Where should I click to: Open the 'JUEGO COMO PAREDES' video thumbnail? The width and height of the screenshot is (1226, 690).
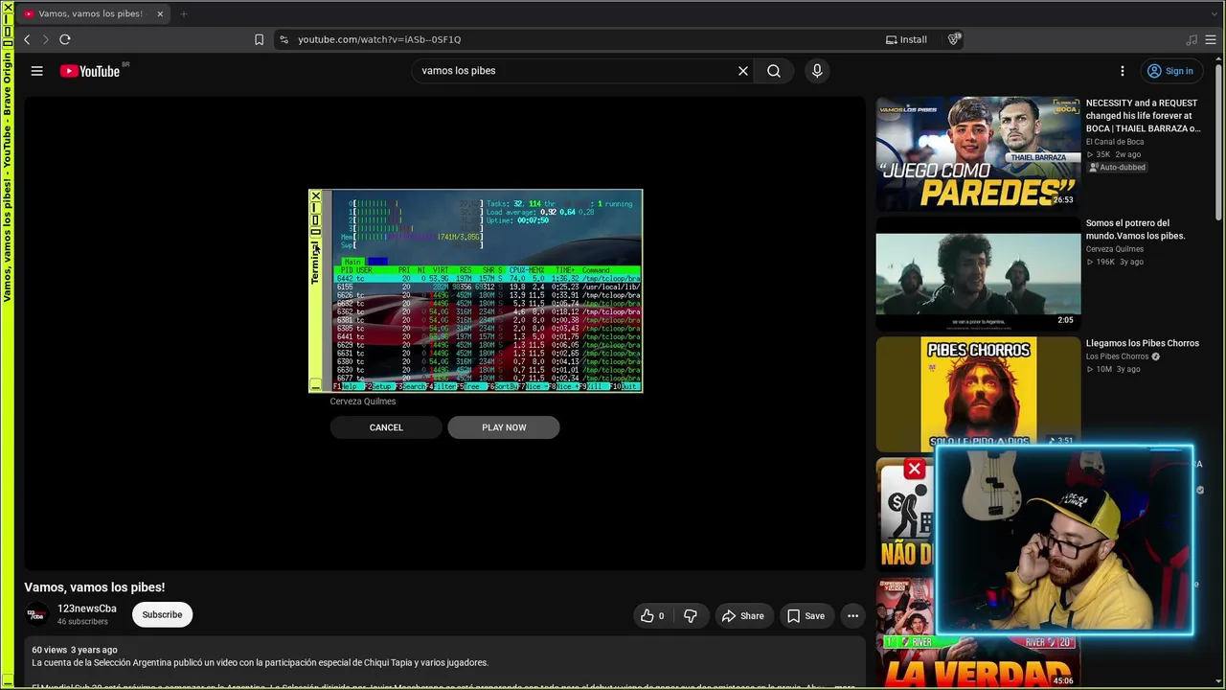978,153
